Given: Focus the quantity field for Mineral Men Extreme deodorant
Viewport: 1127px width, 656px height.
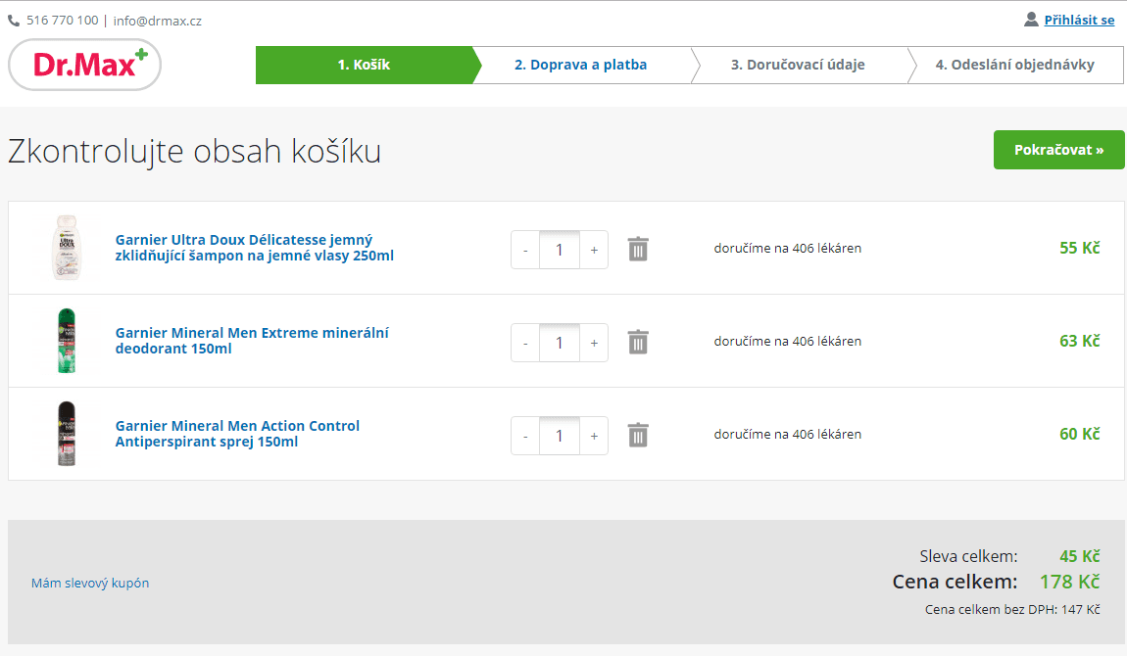Looking at the screenshot, I should click(x=560, y=343).
